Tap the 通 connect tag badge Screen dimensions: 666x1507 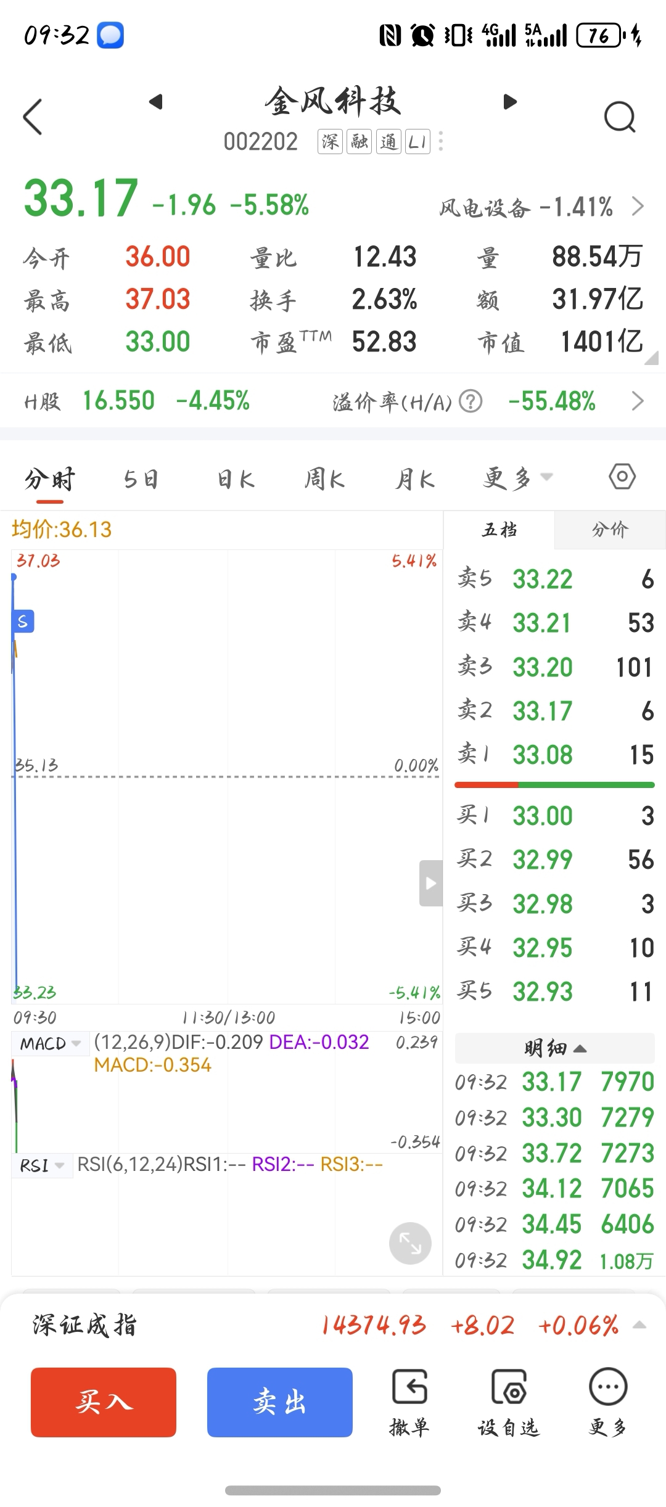389,142
